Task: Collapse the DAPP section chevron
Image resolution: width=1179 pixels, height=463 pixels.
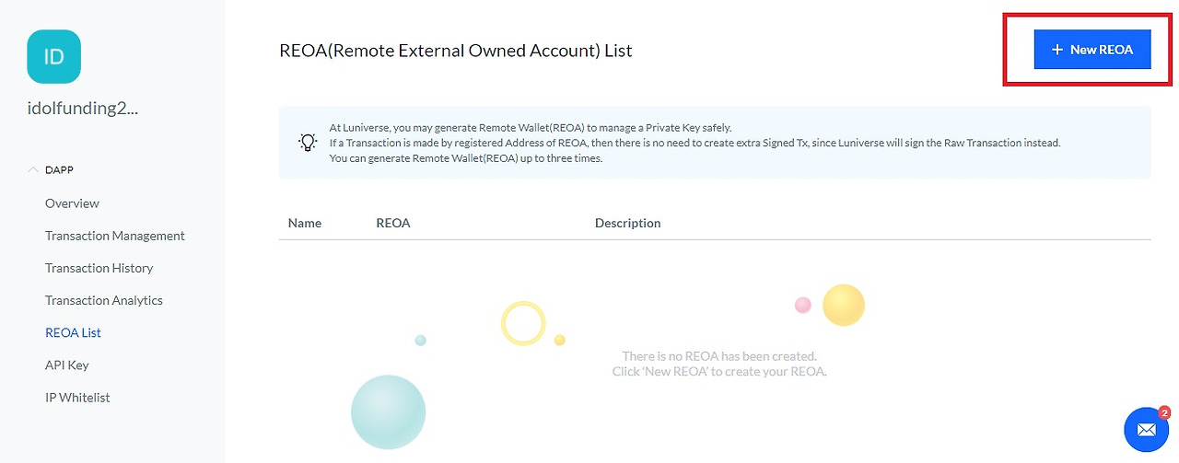Action: (x=34, y=170)
